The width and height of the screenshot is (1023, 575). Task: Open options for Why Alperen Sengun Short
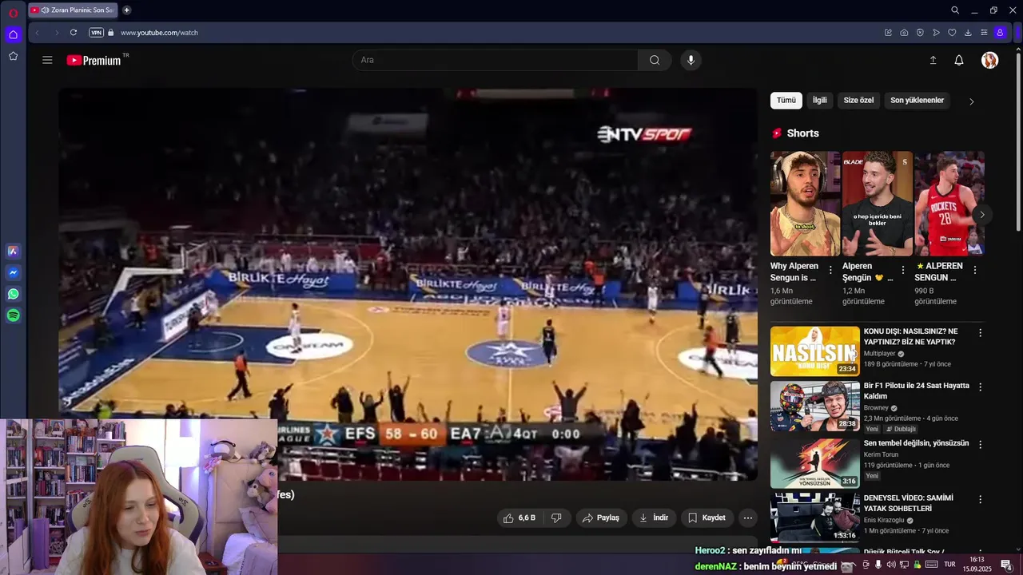pos(830,270)
